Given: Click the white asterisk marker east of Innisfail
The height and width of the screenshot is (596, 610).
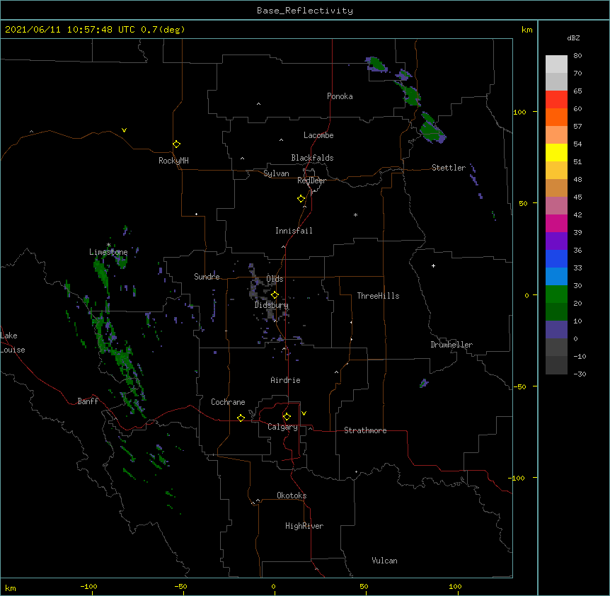Looking at the screenshot, I should [x=355, y=214].
